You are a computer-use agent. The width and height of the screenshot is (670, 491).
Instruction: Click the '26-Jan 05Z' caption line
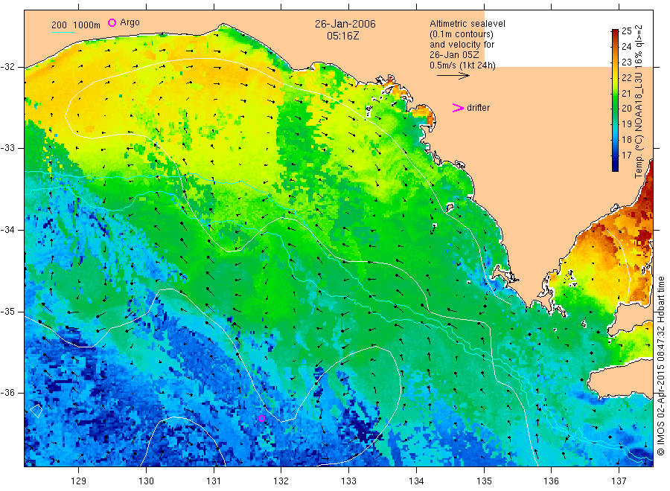click(454, 55)
